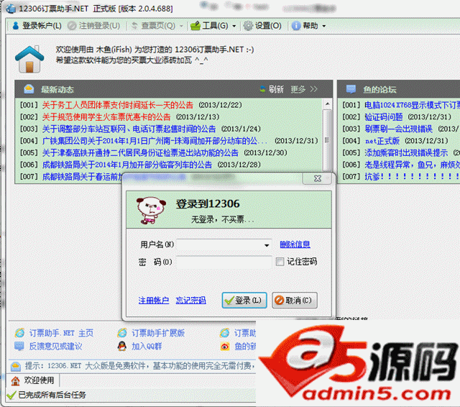Open forum post 验证码问题
460x407 pixels.
click(383, 117)
